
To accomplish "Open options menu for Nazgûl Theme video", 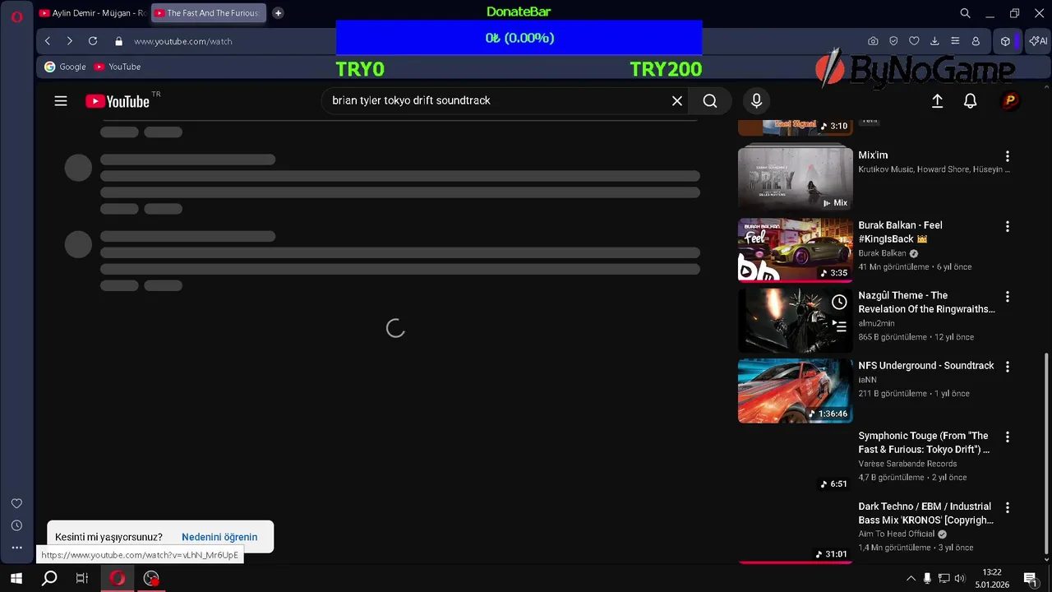I will point(1008,296).
